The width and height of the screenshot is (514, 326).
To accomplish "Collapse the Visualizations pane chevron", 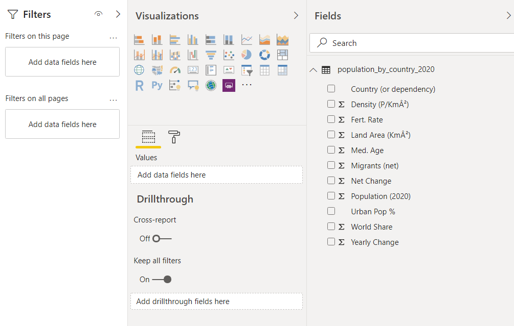I will click(296, 16).
